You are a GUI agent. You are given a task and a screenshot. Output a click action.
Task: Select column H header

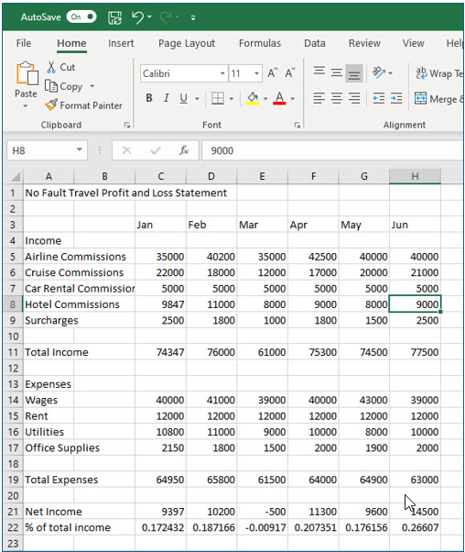click(x=415, y=176)
